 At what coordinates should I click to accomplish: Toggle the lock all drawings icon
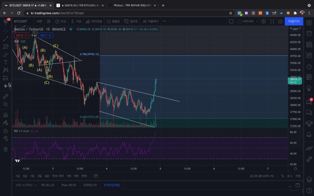click(x=5, y=131)
